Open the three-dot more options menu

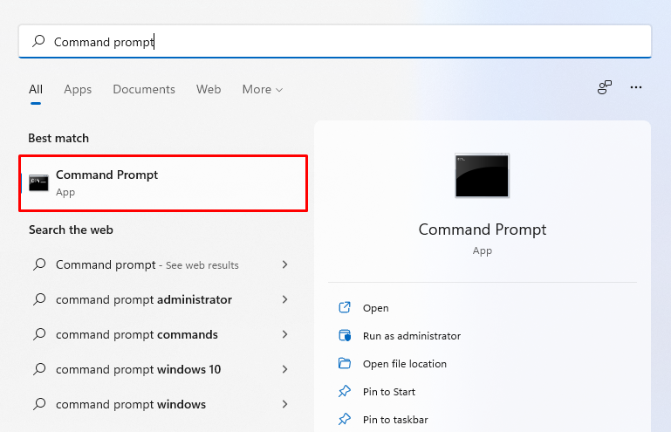coord(636,87)
